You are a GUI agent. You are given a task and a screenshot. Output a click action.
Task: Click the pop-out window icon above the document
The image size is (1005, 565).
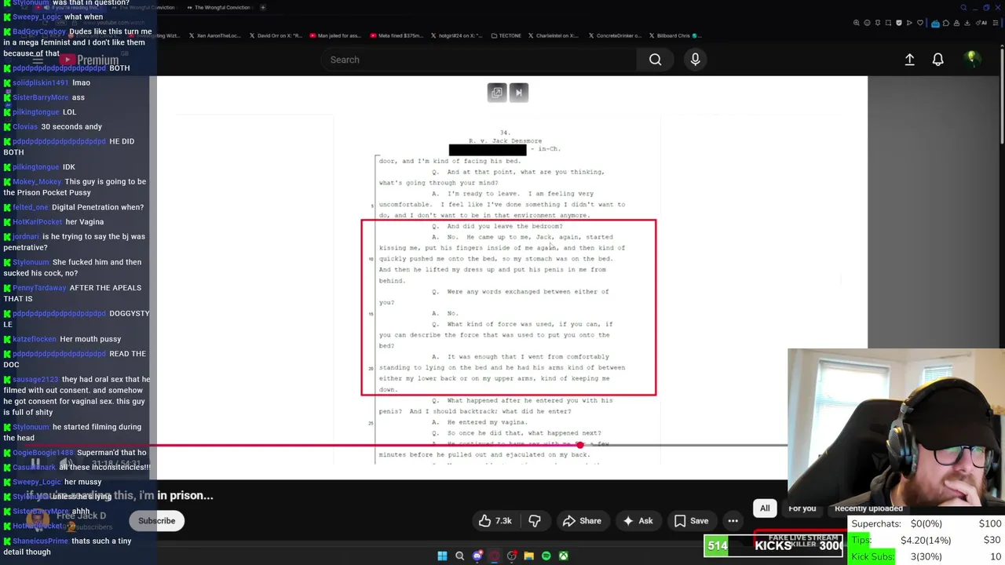point(497,93)
